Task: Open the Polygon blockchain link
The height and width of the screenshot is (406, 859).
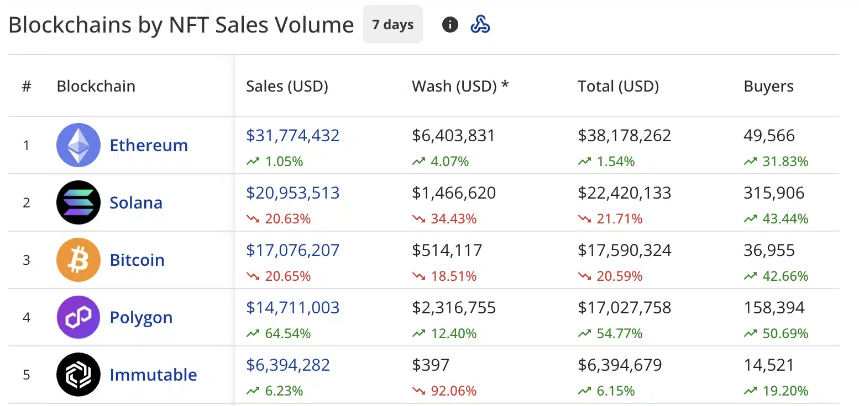Action: [141, 318]
